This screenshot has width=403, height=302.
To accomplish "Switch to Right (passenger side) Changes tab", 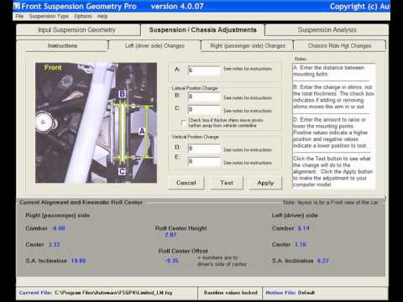I will 248,45.
